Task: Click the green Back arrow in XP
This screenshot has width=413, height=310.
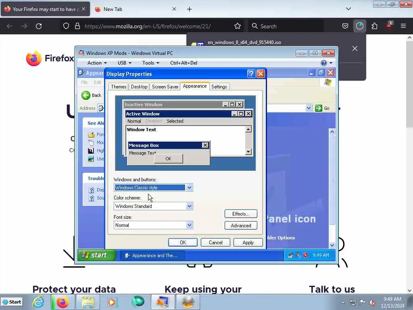Action: [x=86, y=95]
